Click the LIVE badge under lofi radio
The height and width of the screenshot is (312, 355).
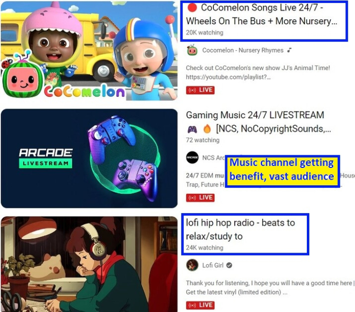(200, 305)
